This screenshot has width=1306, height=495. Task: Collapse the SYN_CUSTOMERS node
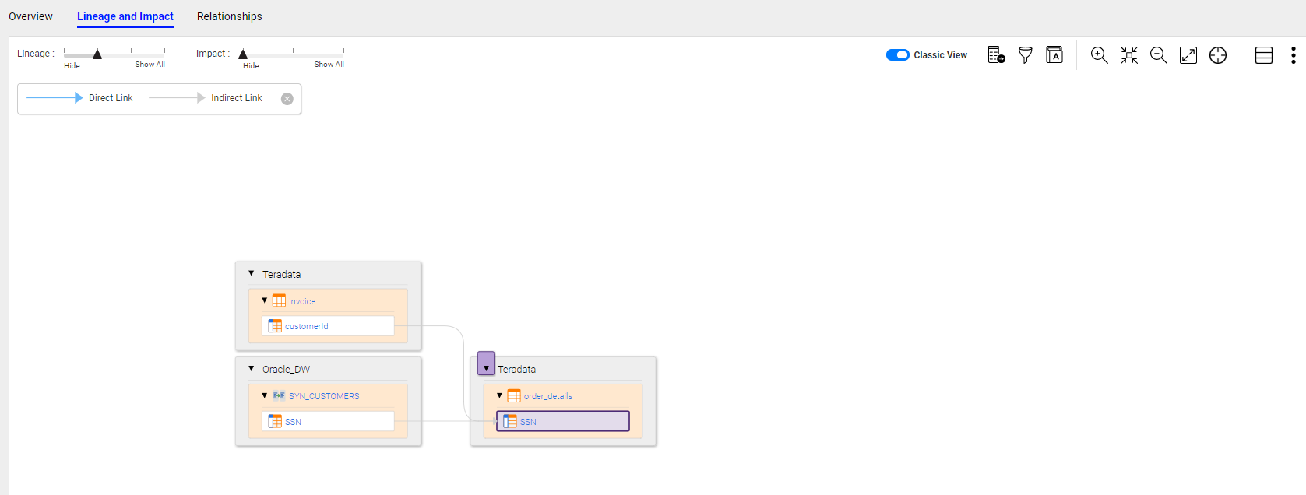coord(265,395)
